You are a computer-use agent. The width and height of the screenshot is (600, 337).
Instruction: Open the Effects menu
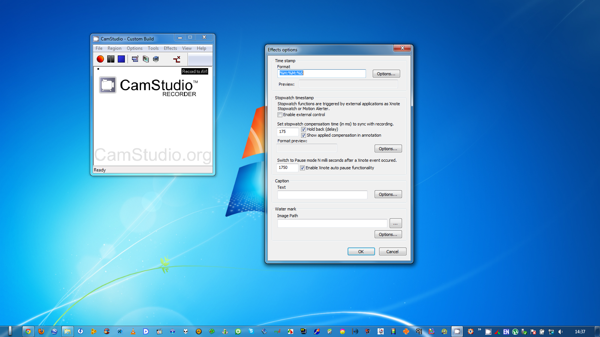tap(170, 48)
